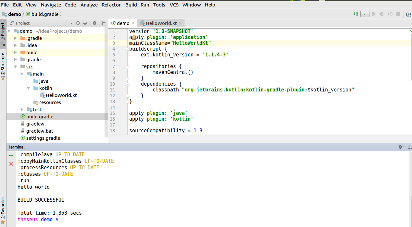The width and height of the screenshot is (412, 227).
Task: Click the lightbulb intention icon on line 2
Action: point(133,37)
